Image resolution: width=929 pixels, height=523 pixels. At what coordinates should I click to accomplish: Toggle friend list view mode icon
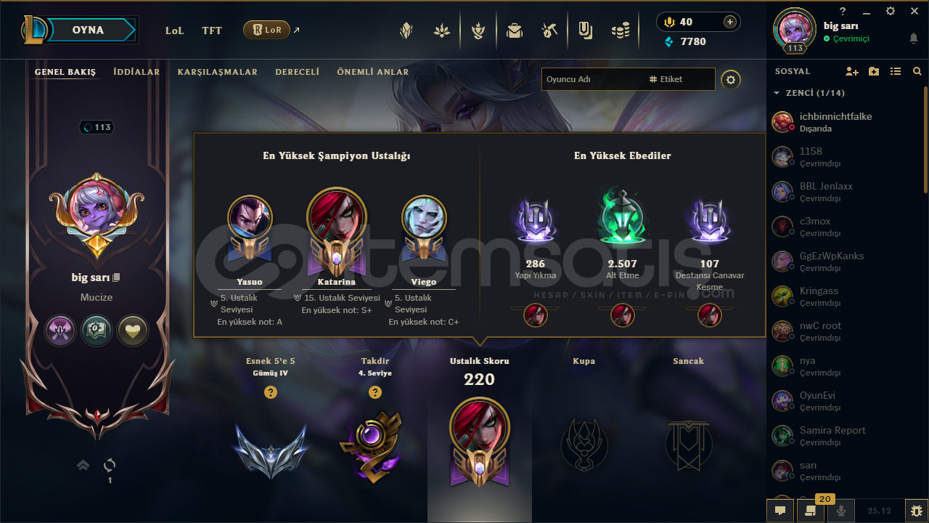tap(896, 71)
